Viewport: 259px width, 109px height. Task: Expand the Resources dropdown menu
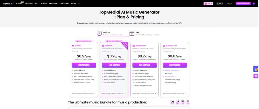point(54,4)
